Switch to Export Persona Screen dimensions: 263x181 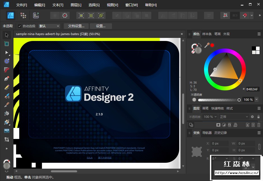click(x=36, y=15)
